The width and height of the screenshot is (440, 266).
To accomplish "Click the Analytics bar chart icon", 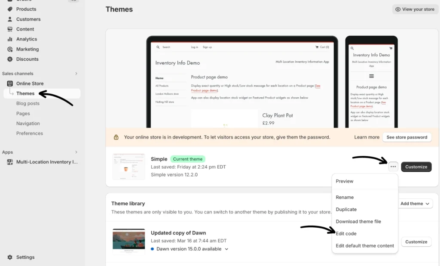I will [10, 39].
